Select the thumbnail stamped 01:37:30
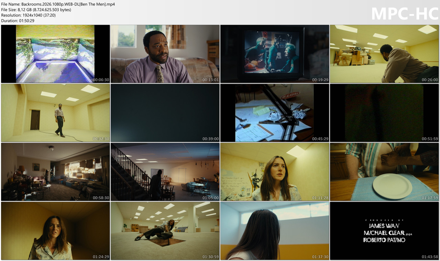The height and width of the screenshot is (261, 440). 275,231
